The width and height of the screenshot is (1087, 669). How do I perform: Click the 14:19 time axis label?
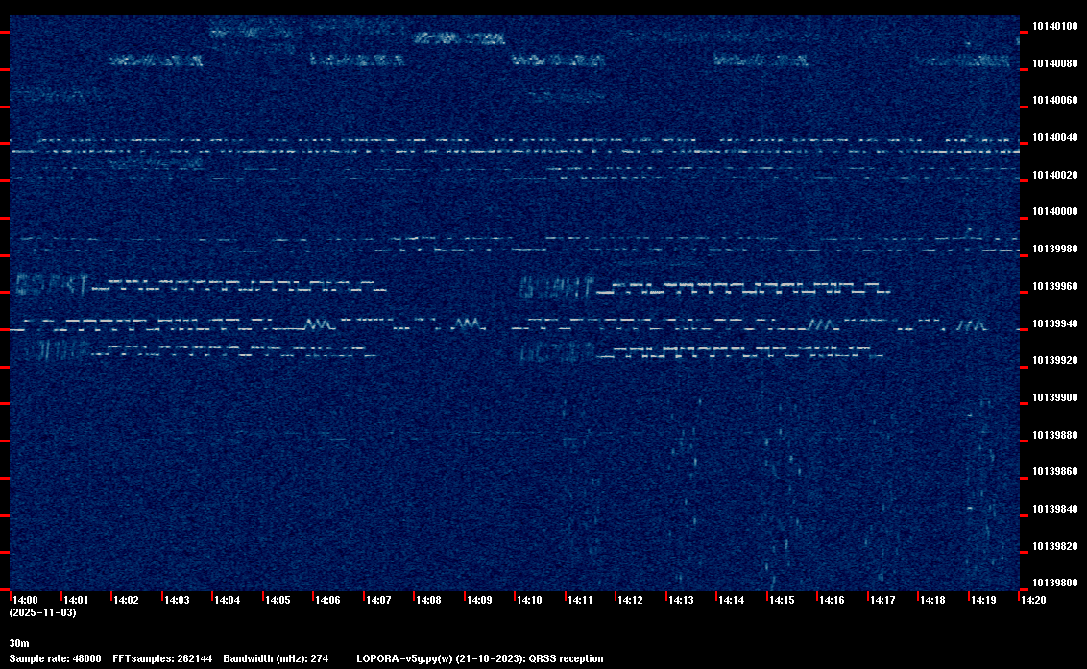(983, 600)
